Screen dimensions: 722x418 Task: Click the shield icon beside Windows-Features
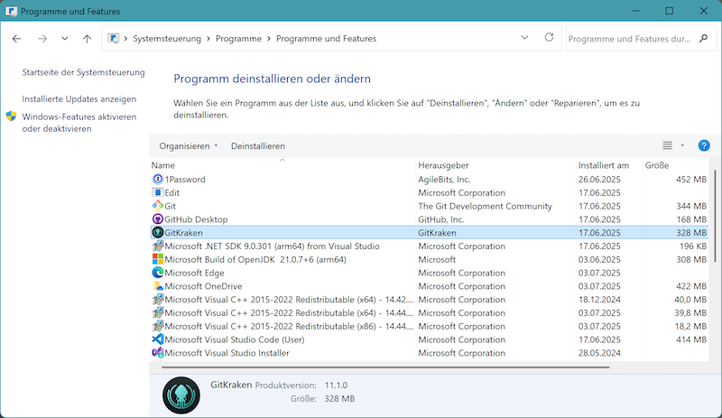tap(11, 116)
